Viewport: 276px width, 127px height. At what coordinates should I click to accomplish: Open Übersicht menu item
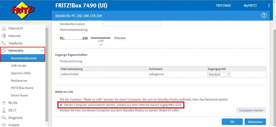(16, 28)
